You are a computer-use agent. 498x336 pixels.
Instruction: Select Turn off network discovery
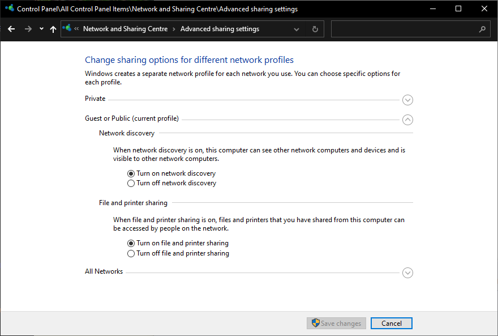(131, 183)
